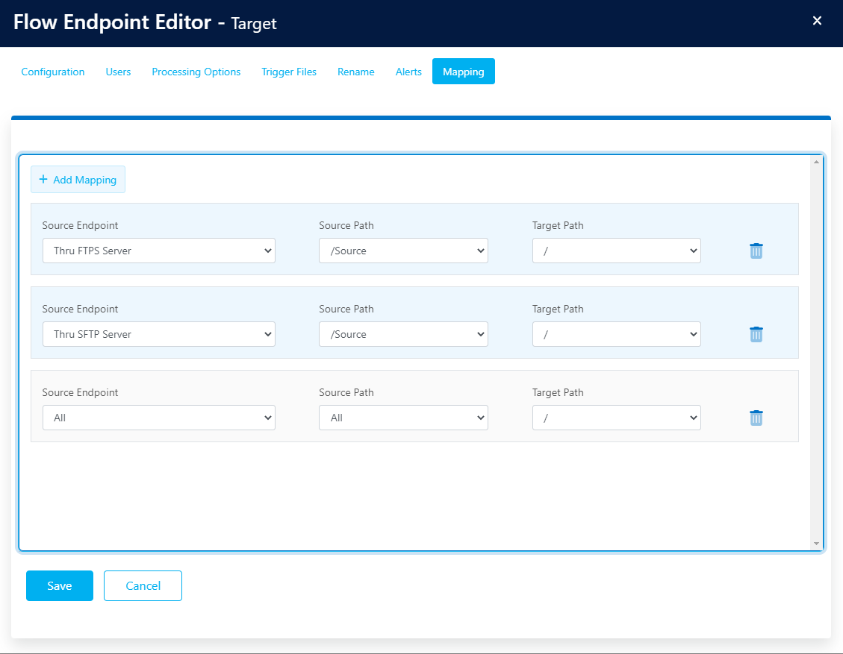Open Source Path dropdown in second mapping
This screenshot has height=654, width=843.
pyautogui.click(x=403, y=334)
